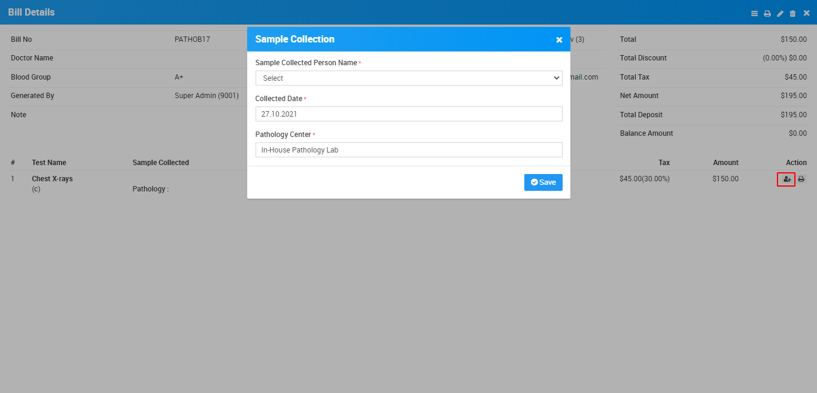Click the pencil edit icon in Bill Details header
The width and height of the screenshot is (817, 393).
(x=780, y=13)
